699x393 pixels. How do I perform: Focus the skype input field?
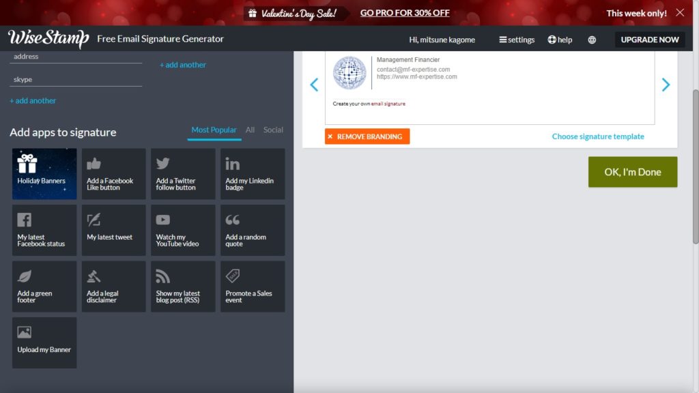[76, 79]
